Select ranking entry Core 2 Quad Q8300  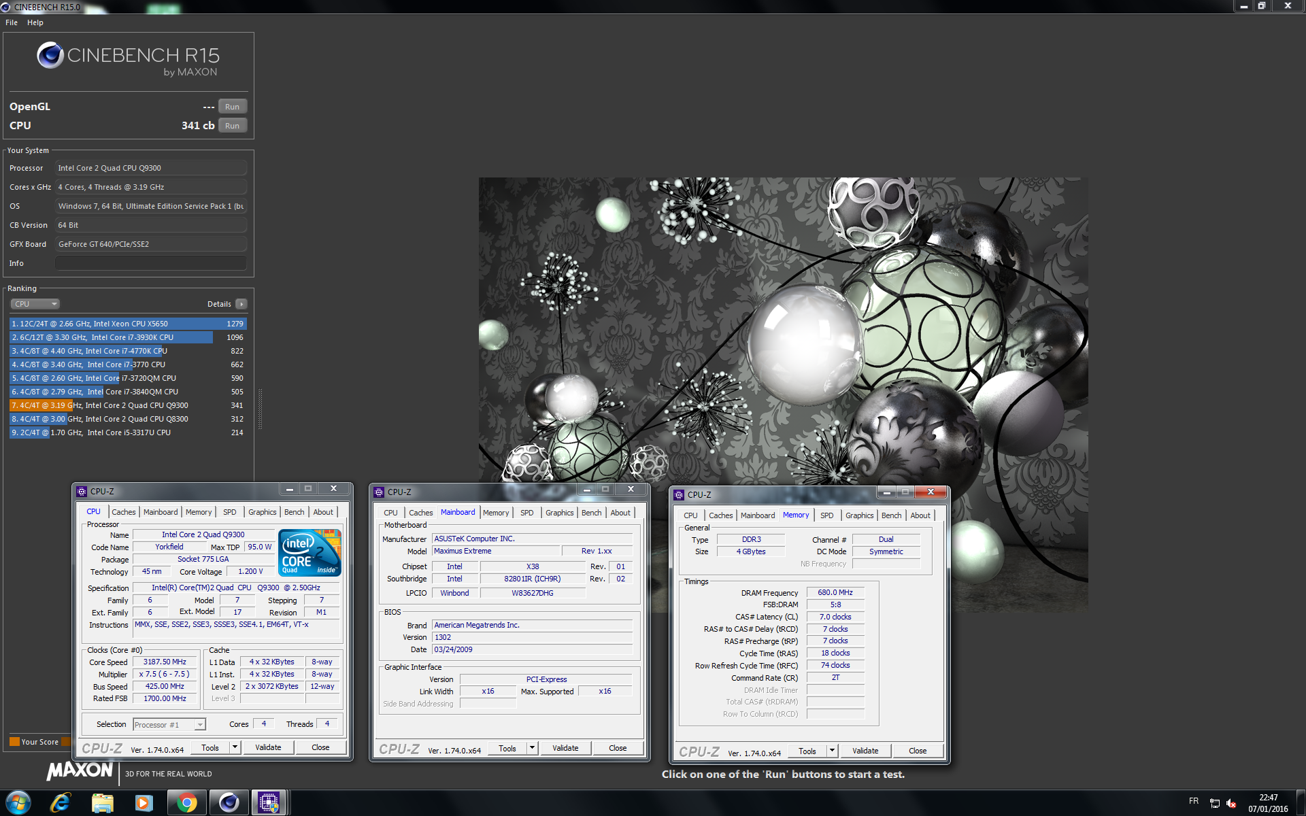[128, 419]
